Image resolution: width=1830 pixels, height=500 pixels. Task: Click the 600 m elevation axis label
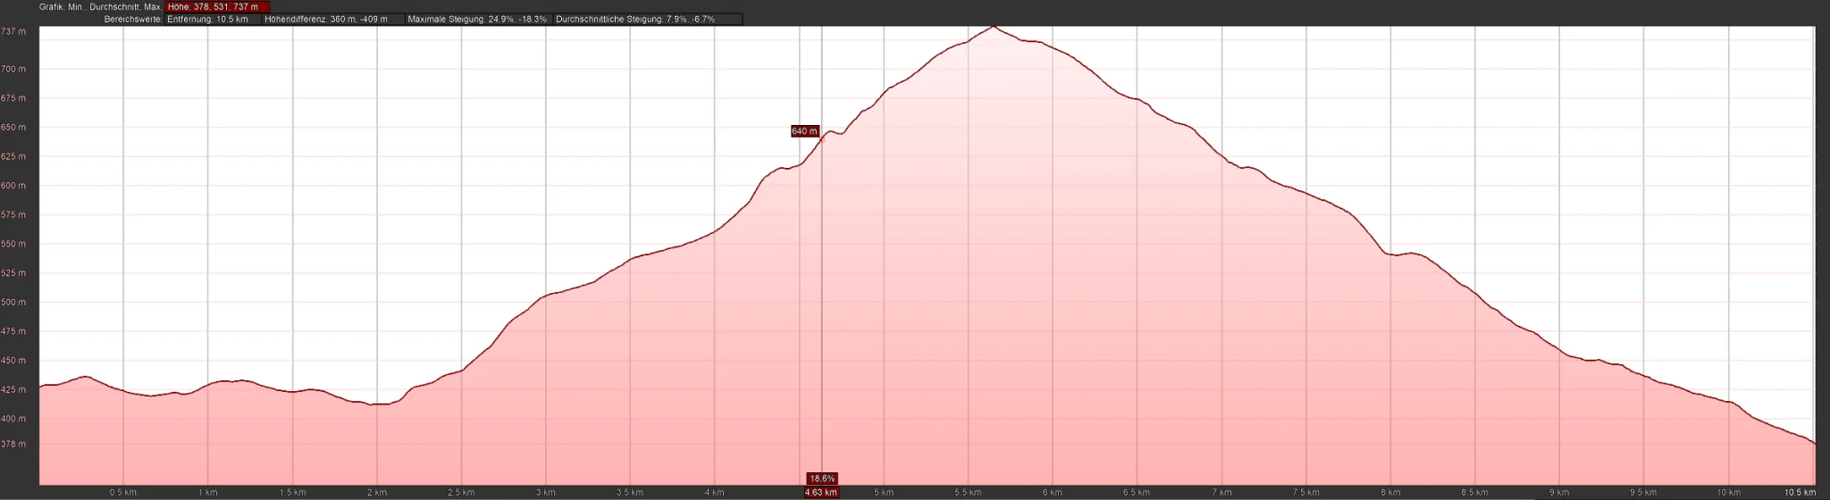[13, 186]
